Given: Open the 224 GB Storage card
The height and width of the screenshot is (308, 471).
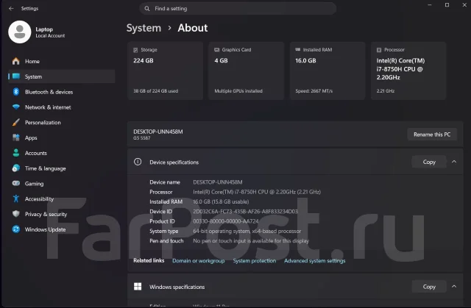Looking at the screenshot, I should pos(165,71).
